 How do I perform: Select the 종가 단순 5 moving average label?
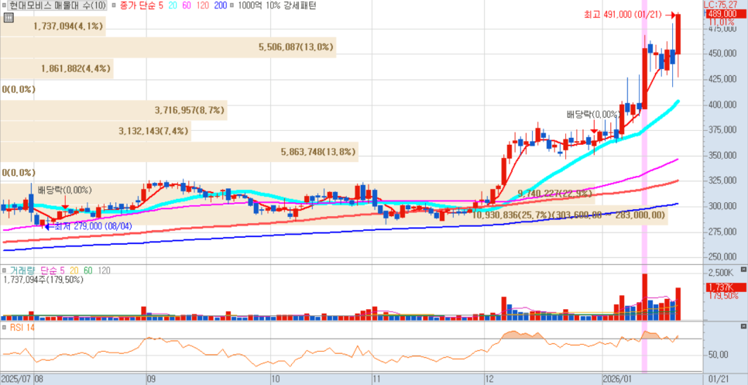click(x=141, y=5)
